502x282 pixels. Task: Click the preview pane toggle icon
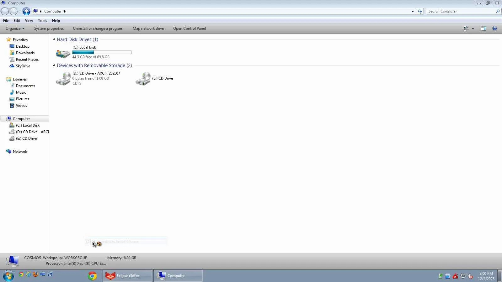tap(483, 29)
